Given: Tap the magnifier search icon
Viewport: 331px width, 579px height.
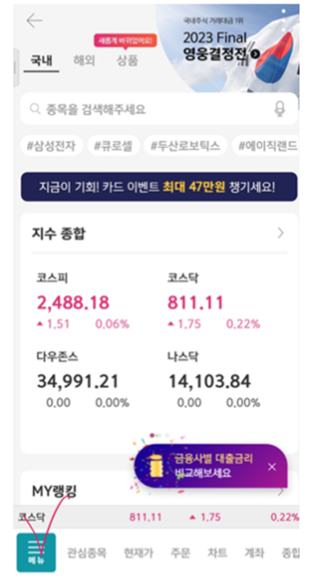Looking at the screenshot, I should point(35,109).
